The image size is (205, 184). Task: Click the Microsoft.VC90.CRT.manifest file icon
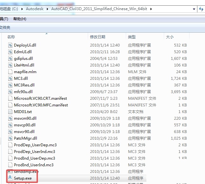pos(10,98)
